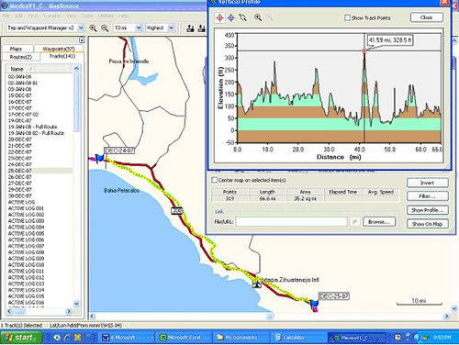Toggle Center map on selected item(s) checkbox
Viewport: 459px width, 345px height.
pyautogui.click(x=215, y=180)
